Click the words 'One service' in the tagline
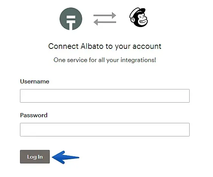The image size is (213, 177). point(70,60)
